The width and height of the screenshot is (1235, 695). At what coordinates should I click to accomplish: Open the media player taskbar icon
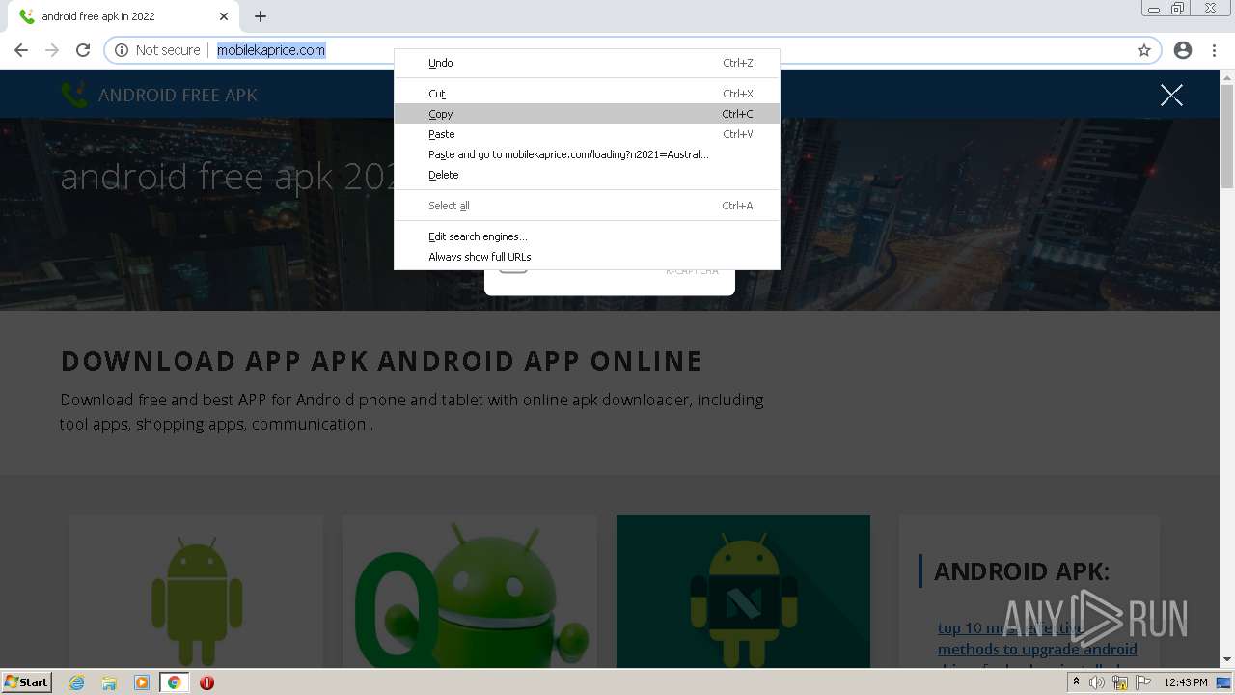click(142, 682)
